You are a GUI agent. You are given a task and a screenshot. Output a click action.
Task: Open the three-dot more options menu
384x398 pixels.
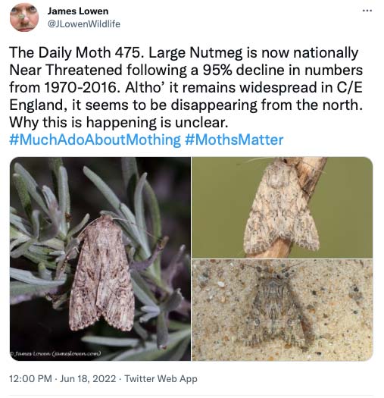367,11
